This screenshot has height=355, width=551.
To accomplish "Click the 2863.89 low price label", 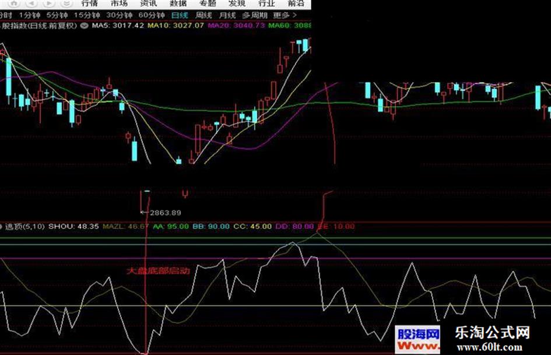I will tap(165, 213).
